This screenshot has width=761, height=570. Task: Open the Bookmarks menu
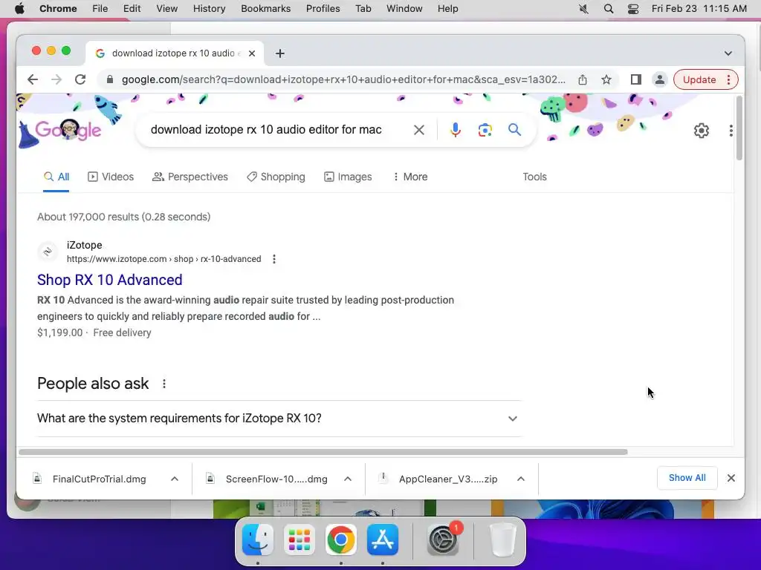pos(265,9)
